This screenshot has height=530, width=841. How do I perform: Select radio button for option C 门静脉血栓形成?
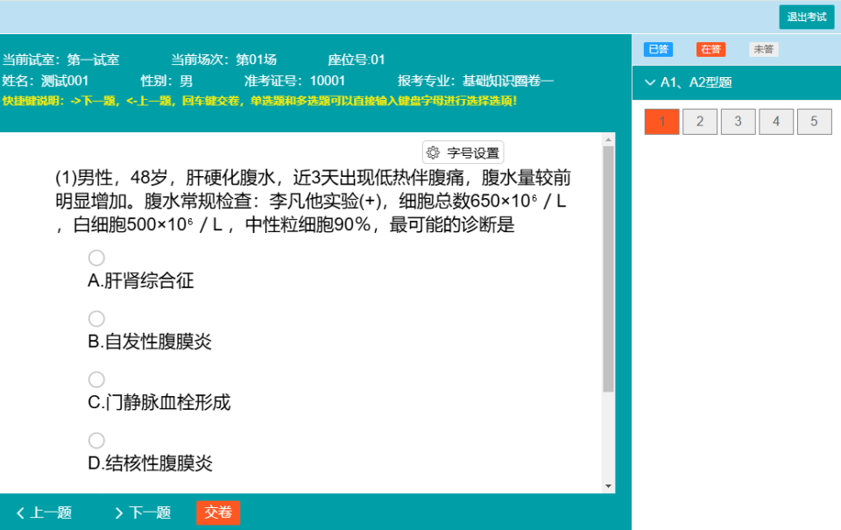pyautogui.click(x=96, y=379)
